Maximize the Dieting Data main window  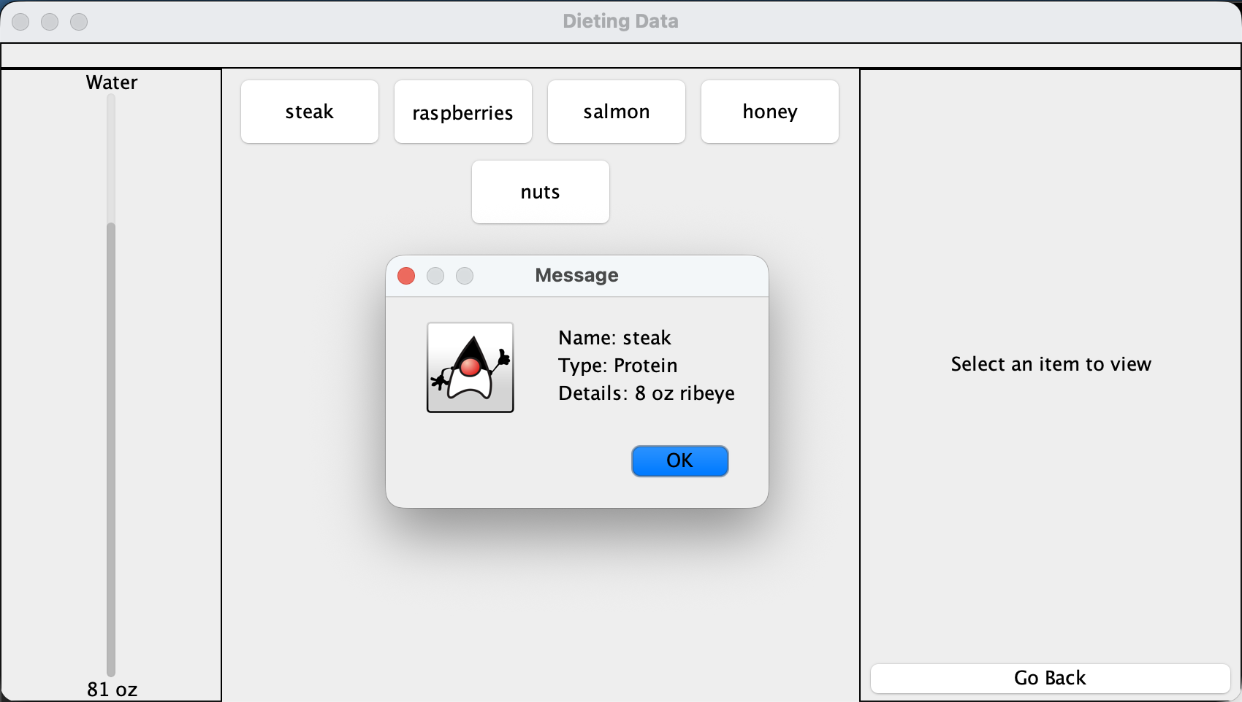pos(79,22)
